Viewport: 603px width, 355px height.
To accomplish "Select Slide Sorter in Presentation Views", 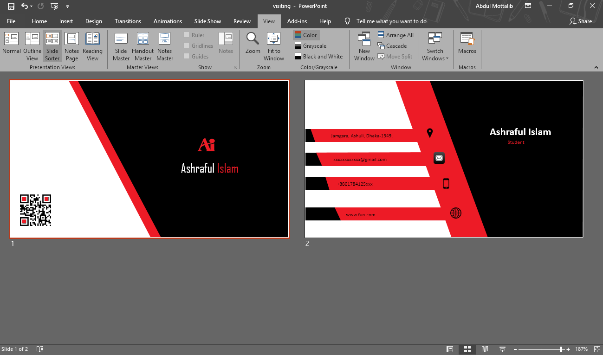I will (52, 46).
